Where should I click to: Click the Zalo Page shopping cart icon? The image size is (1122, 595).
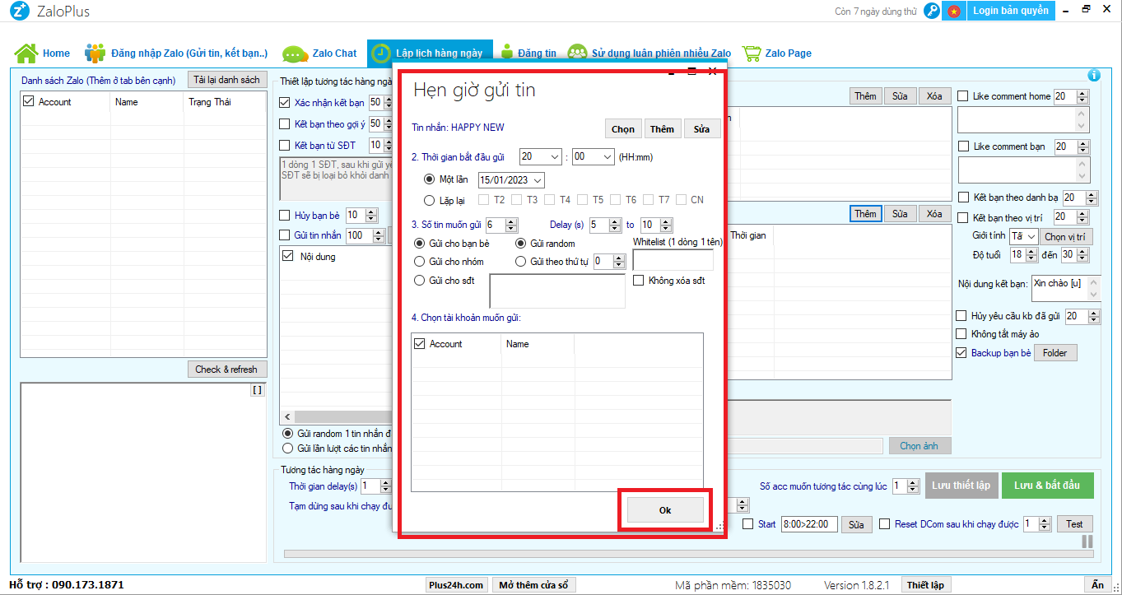(x=751, y=53)
